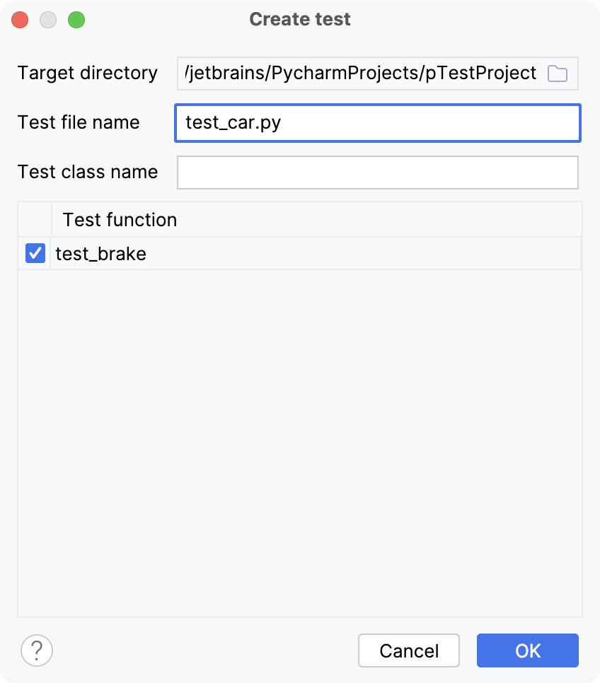Toggle the checkbox in the test function list
This screenshot has width=600, height=683.
(35, 253)
